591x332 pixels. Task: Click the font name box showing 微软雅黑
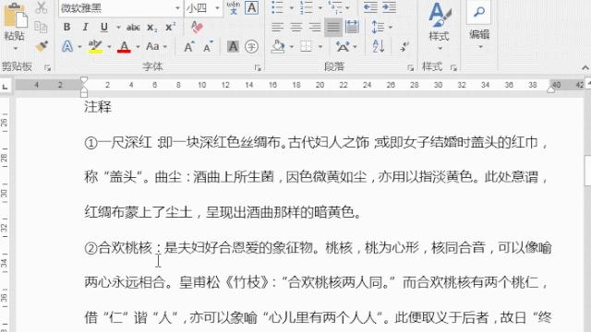tap(116, 8)
